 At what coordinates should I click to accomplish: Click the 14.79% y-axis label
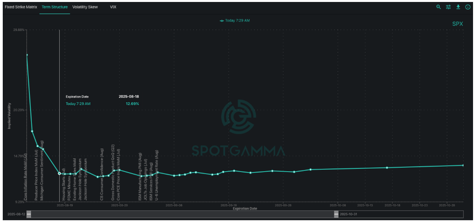point(18,156)
